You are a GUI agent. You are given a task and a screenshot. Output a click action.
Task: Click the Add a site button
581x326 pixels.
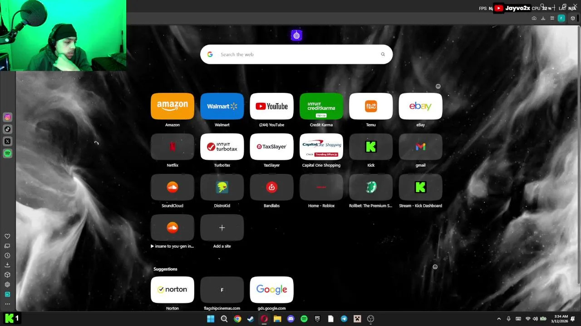(222, 228)
